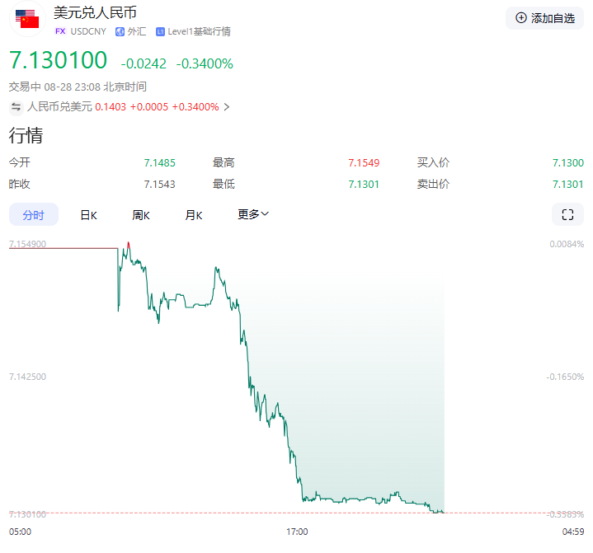The height and width of the screenshot is (553, 593).
Task: Switch to the 日K chart tab
Action: [88, 215]
